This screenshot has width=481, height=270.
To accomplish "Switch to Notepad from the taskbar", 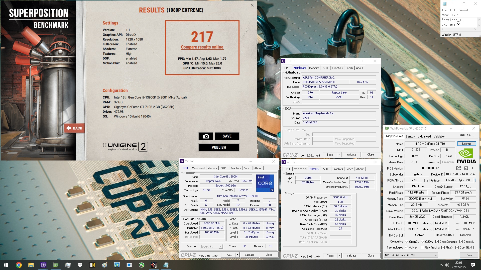I will pos(166,265).
